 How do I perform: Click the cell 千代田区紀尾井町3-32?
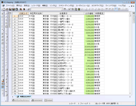click(x=63, y=66)
